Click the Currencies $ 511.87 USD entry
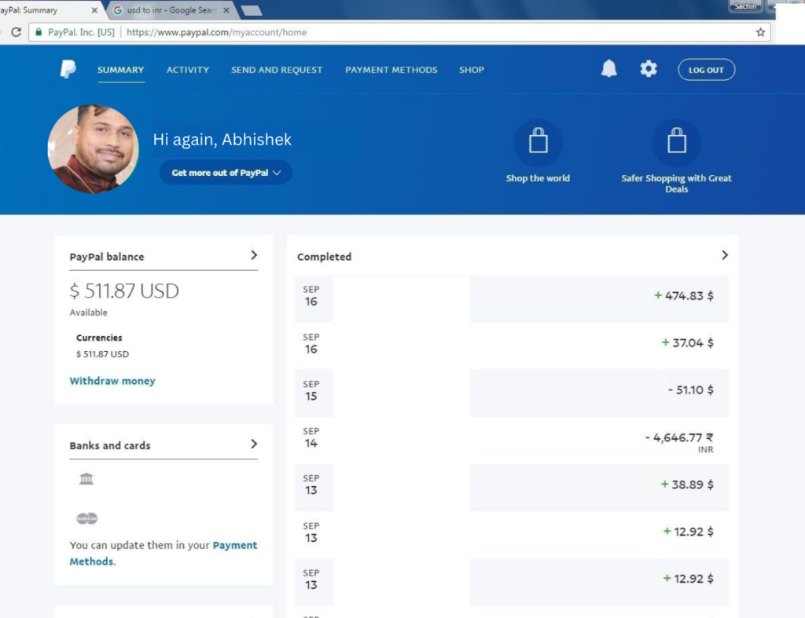 click(x=103, y=354)
